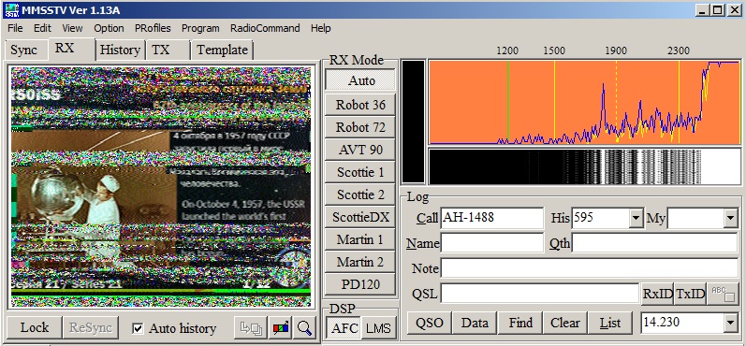Open the magnifier zoom icon
Screen dimensions: 746x346
[x=304, y=328]
